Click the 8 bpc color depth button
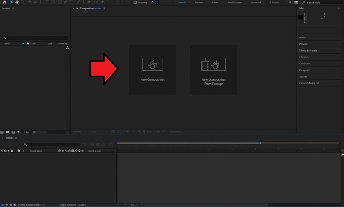344x207 pixels. (27, 132)
